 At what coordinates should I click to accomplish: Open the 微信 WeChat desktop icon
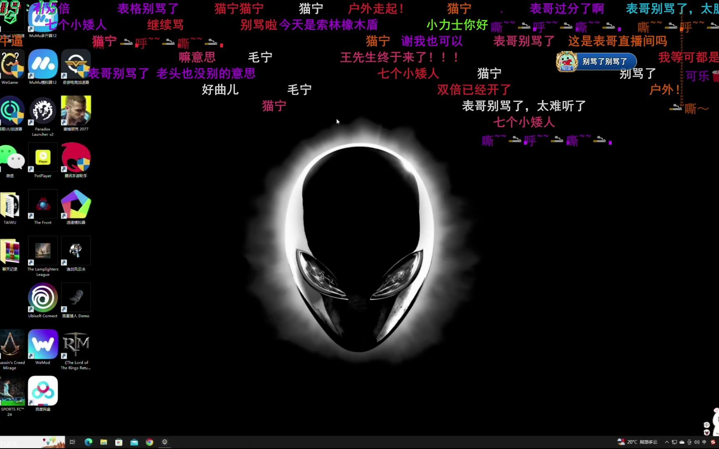(11, 160)
